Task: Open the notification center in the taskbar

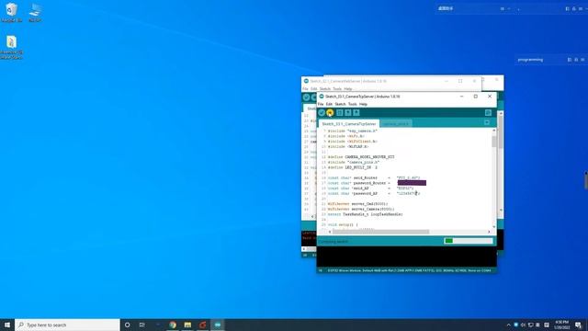Action: point(578,325)
